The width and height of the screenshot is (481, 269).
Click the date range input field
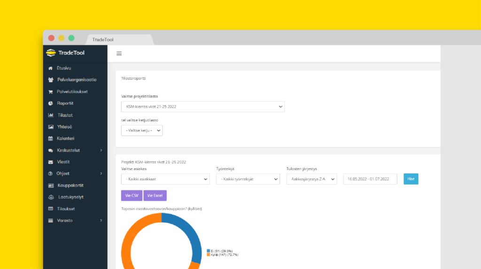click(370, 179)
